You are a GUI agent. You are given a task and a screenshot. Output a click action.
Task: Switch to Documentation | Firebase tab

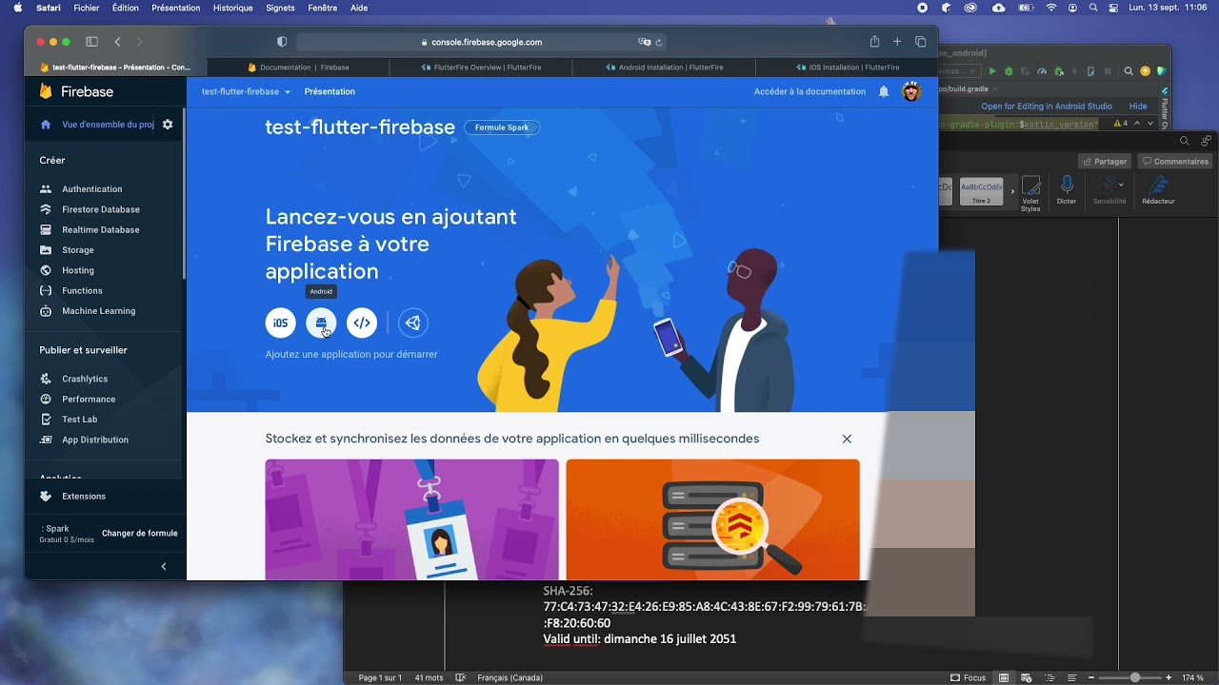point(298,68)
